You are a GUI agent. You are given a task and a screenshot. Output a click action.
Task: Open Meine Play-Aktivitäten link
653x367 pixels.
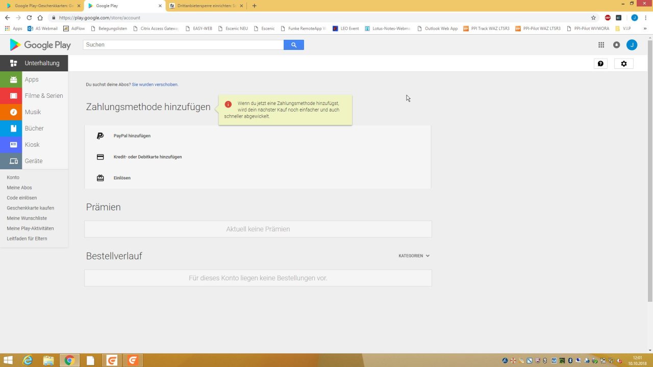30,228
